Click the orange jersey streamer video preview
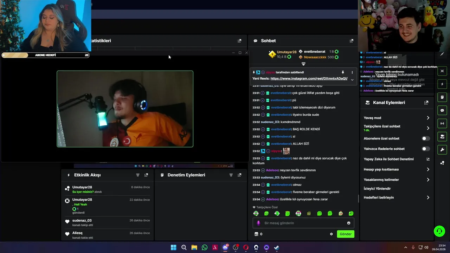This screenshot has height=253, width=450. click(x=125, y=109)
